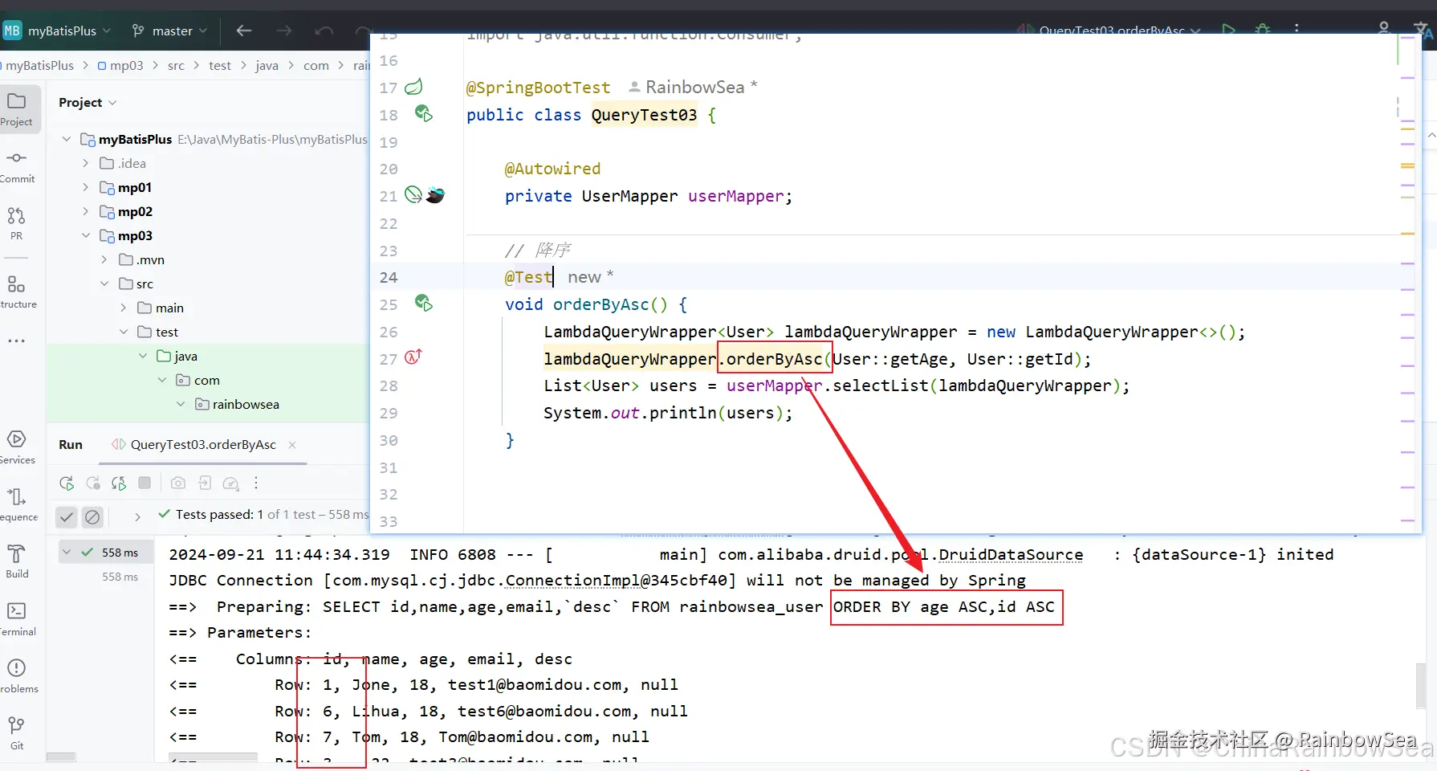This screenshot has height=771, width=1437.
Task: Open the Project view mode dropdown
Action: point(88,103)
